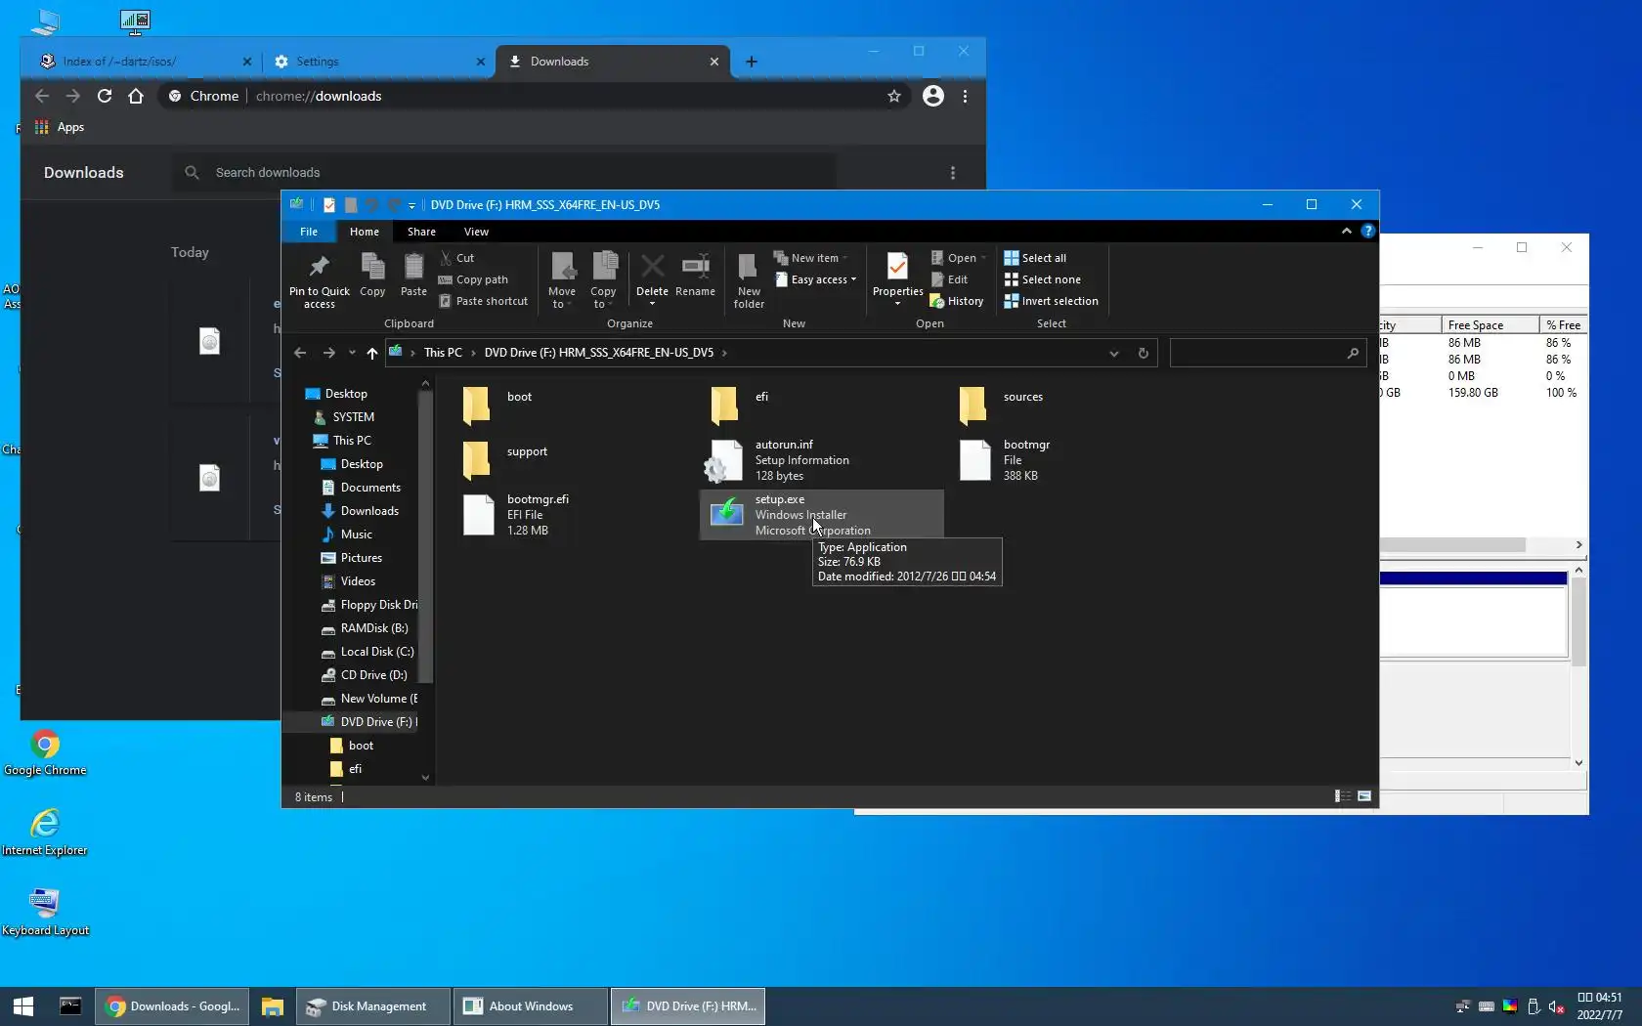1642x1026 pixels.
Task: Click the Properties checkmark icon in the title bar
Action: pos(329,205)
